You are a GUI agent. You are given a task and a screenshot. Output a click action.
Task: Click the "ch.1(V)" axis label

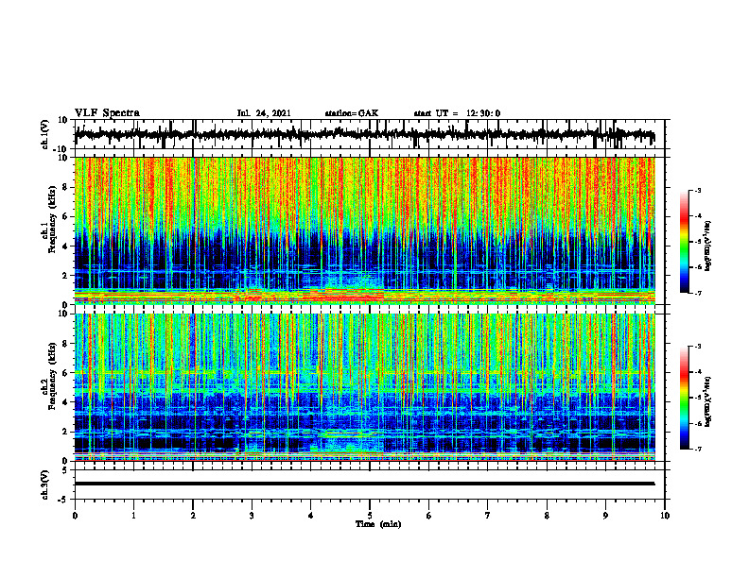(45, 134)
